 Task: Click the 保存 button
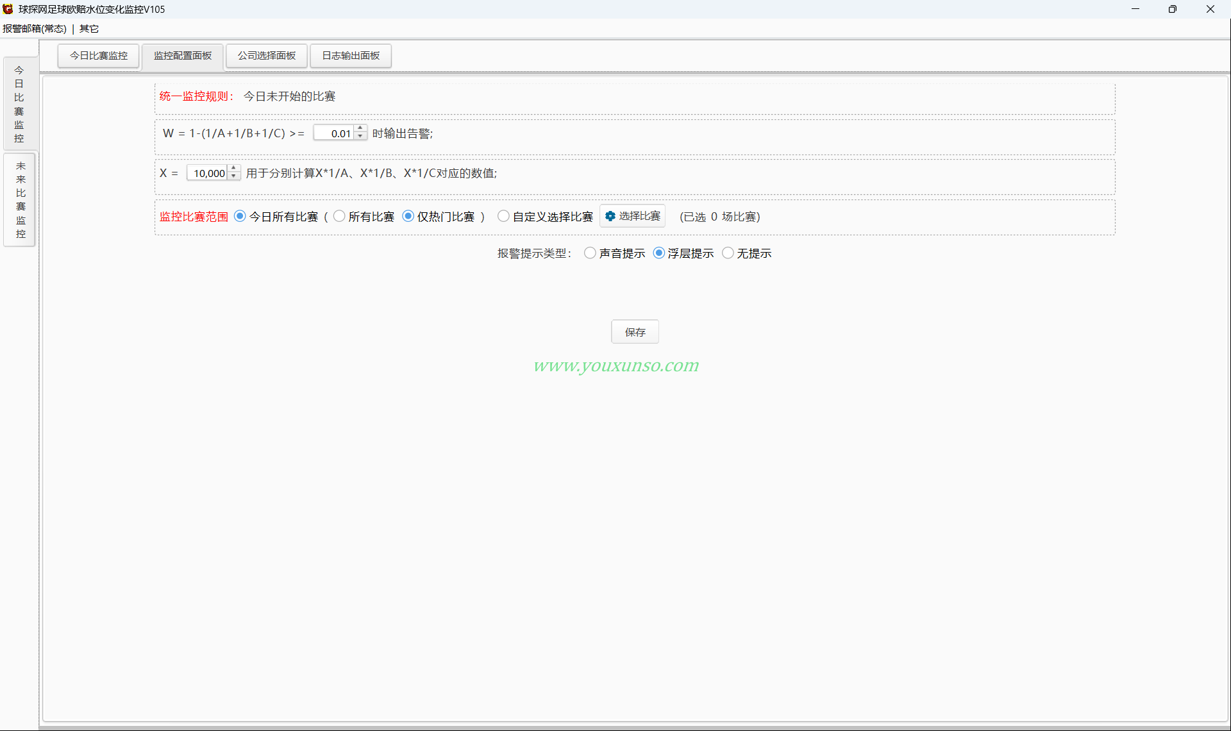point(635,332)
